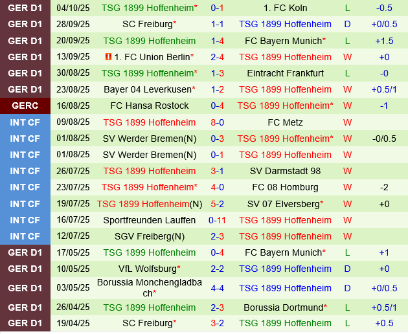This screenshot has width=408, height=334.
Task: Select SV Darmstadt 98 team name
Action: pyautogui.click(x=285, y=171)
